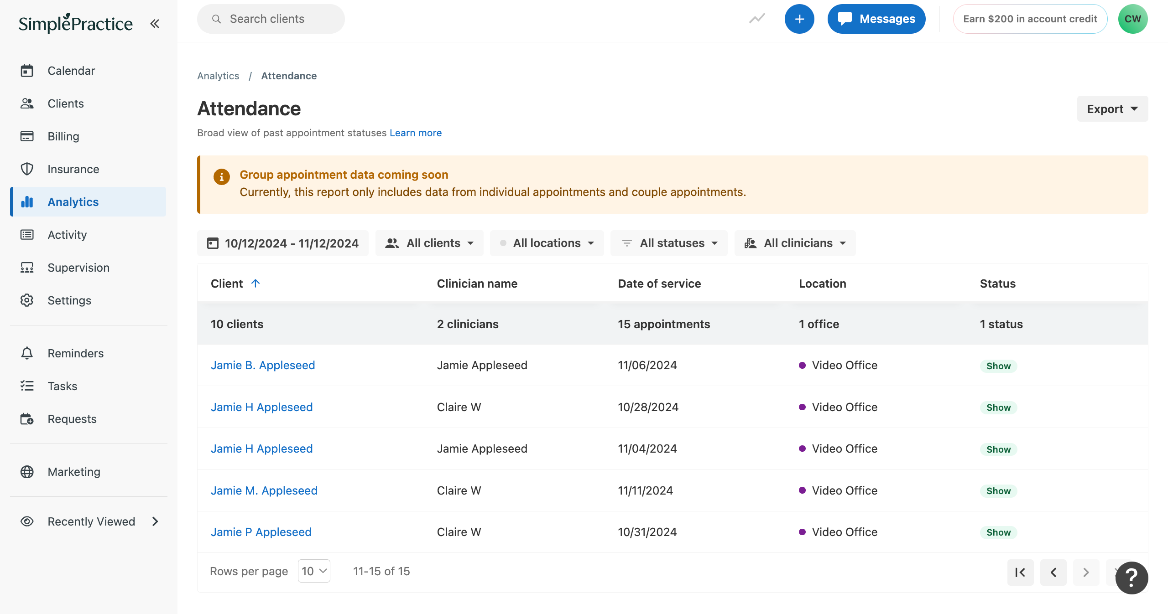Click the Recently Viewed eye icon
This screenshot has width=1168, height=614.
27,521
